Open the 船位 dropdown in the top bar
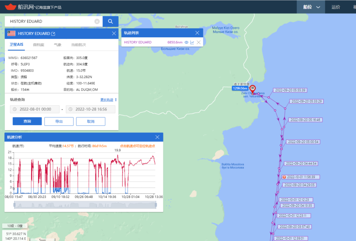356x241 pixels. tap(311, 7)
